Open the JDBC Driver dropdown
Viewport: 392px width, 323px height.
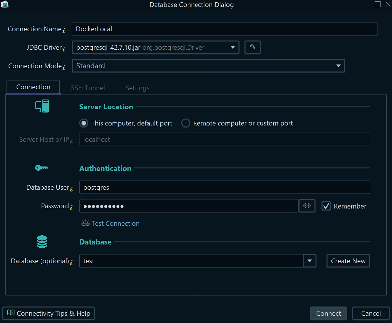pyautogui.click(x=156, y=47)
